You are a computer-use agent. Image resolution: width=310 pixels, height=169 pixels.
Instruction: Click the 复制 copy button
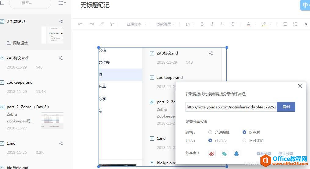[x=286, y=107]
